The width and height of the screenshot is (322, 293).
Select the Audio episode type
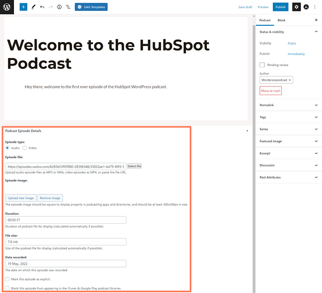[x=7, y=148]
